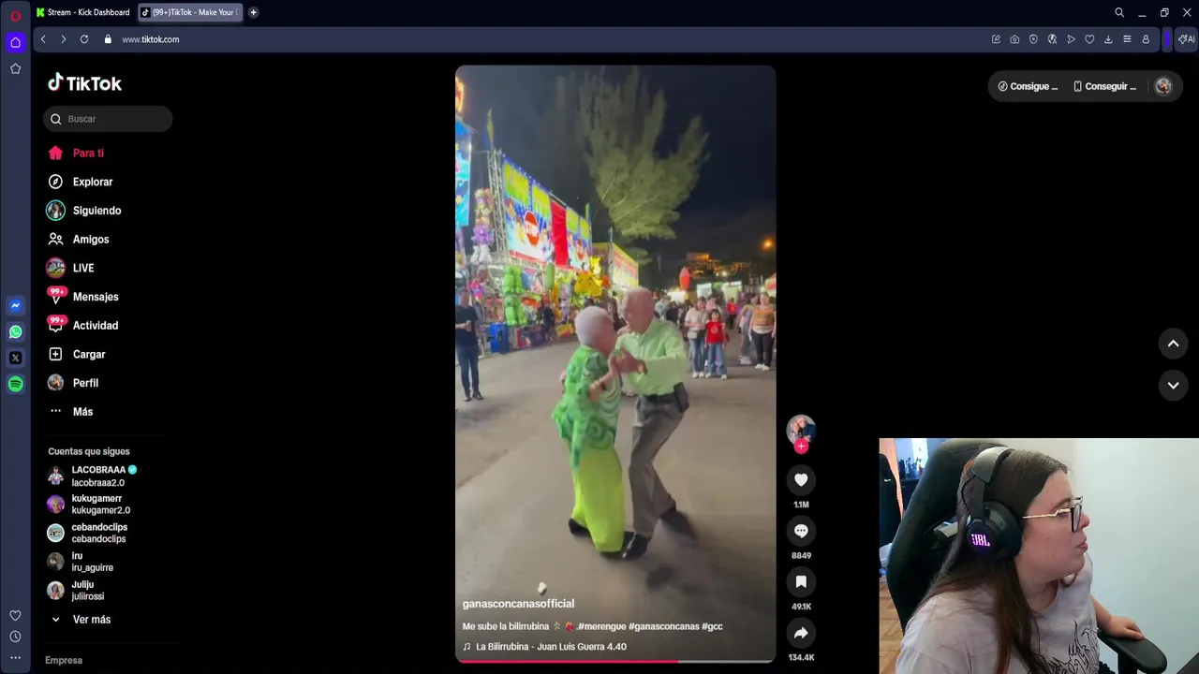
Task: Go to previous video arrow
Action: [1173, 344]
